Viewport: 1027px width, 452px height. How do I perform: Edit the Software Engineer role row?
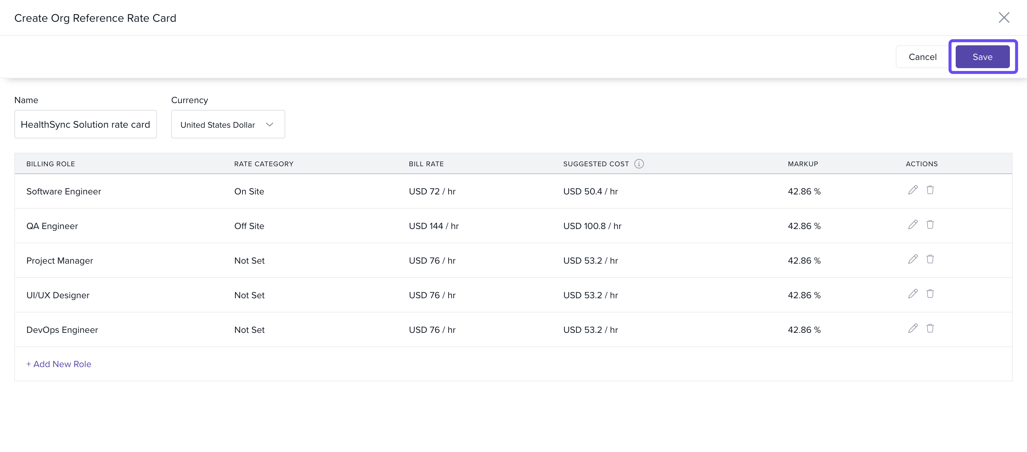coord(913,190)
